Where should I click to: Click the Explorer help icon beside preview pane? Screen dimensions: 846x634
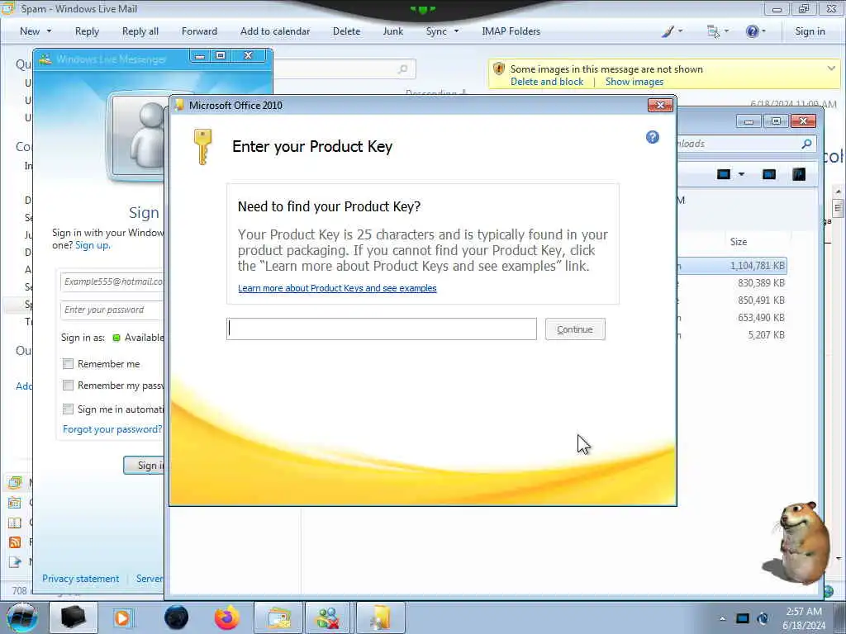pos(799,174)
